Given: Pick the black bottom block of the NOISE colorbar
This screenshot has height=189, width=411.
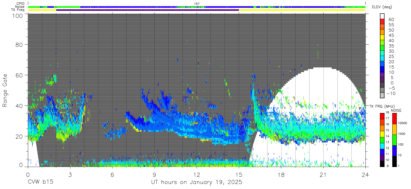Looking at the screenshot, I should point(394,161).
